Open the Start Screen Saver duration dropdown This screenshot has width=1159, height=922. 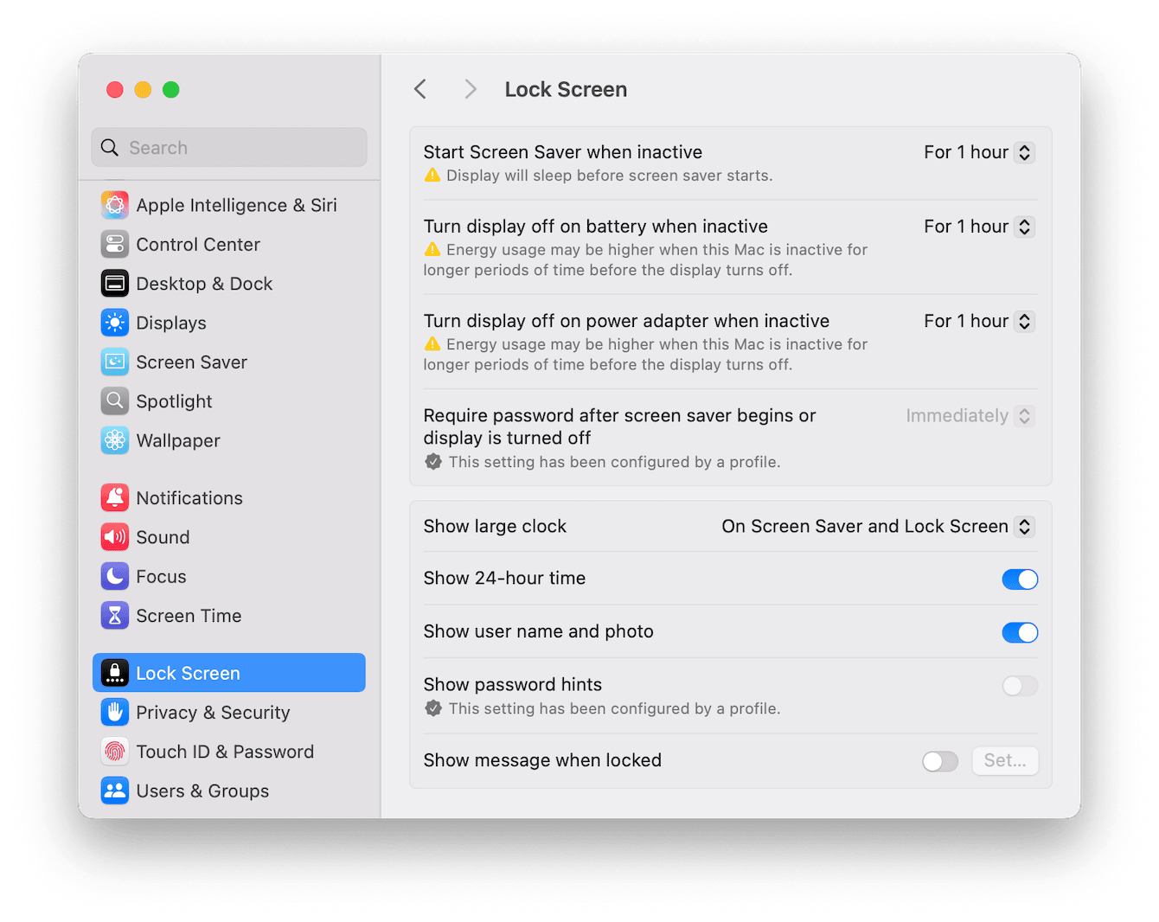977,152
